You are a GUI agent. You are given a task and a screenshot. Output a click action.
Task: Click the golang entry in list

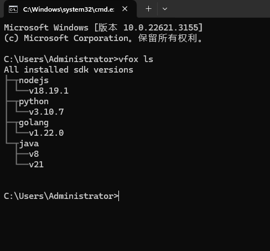click(x=34, y=122)
